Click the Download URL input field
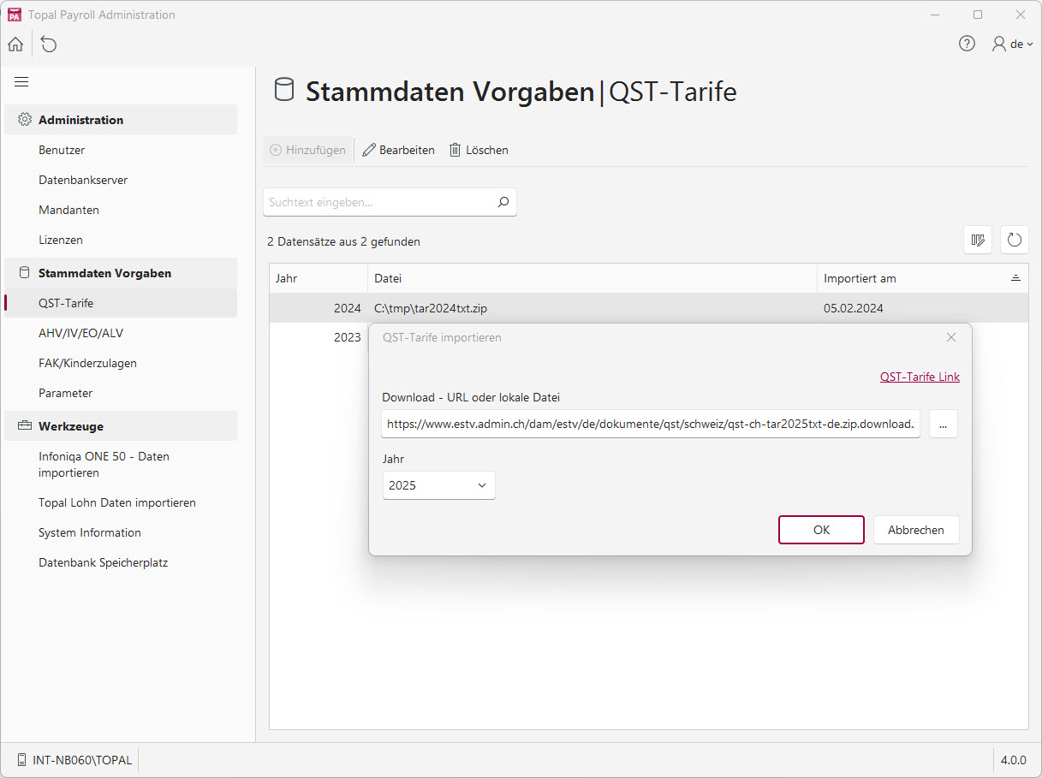The width and height of the screenshot is (1042, 778). click(651, 424)
